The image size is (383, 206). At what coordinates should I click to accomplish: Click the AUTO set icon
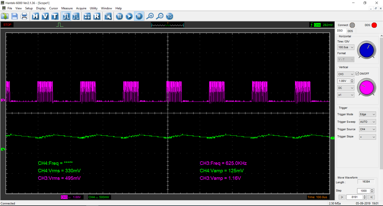pos(120,16)
